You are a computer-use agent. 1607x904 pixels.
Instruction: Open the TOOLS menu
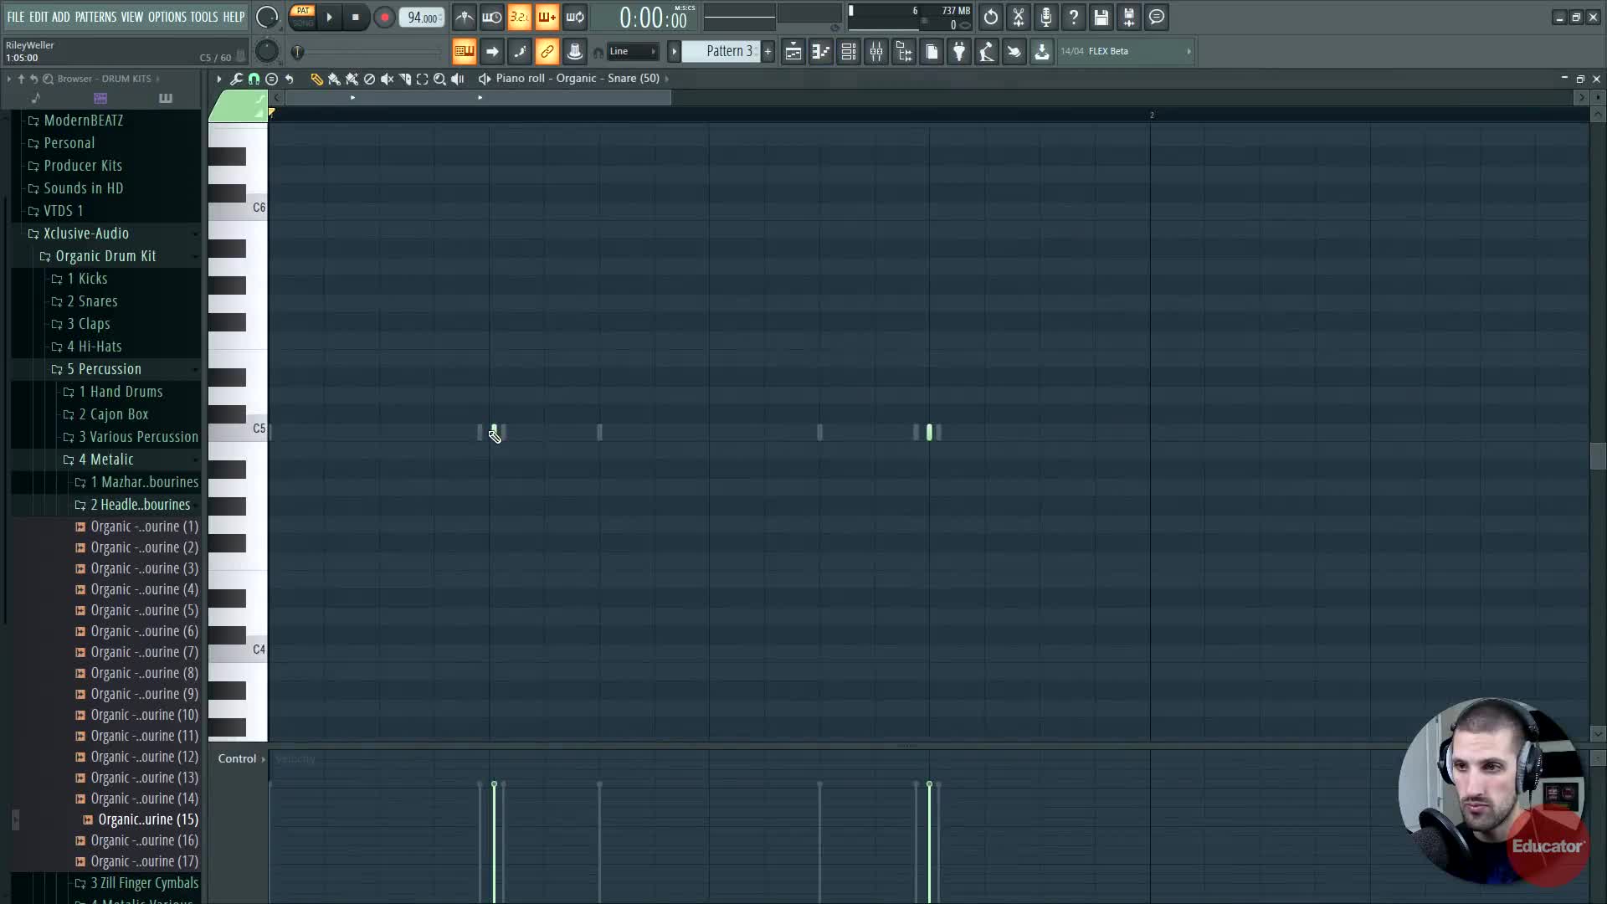(203, 17)
